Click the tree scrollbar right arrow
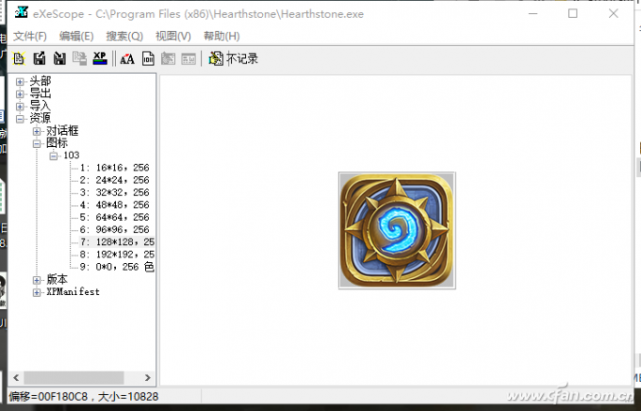 point(148,377)
